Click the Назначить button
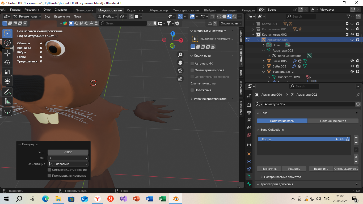This screenshot has width=363, height=204. click(x=269, y=169)
